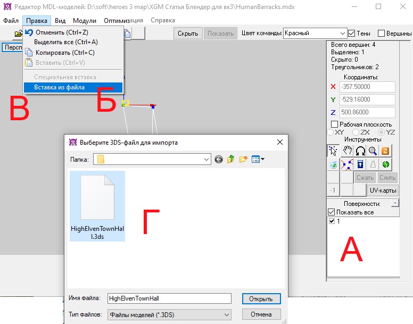Choose the vertex selection arrow tool
The height and width of the screenshot is (324, 413).
coord(333,151)
